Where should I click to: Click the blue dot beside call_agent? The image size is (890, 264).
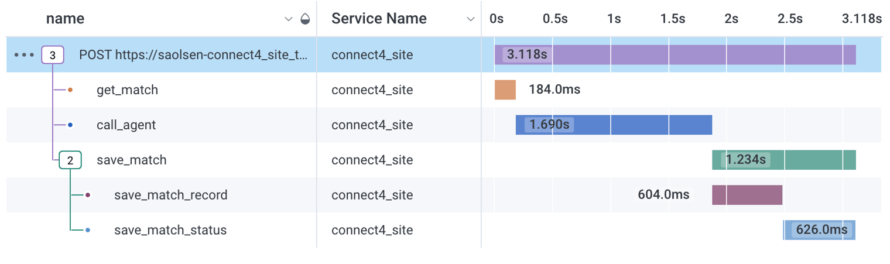point(70,125)
